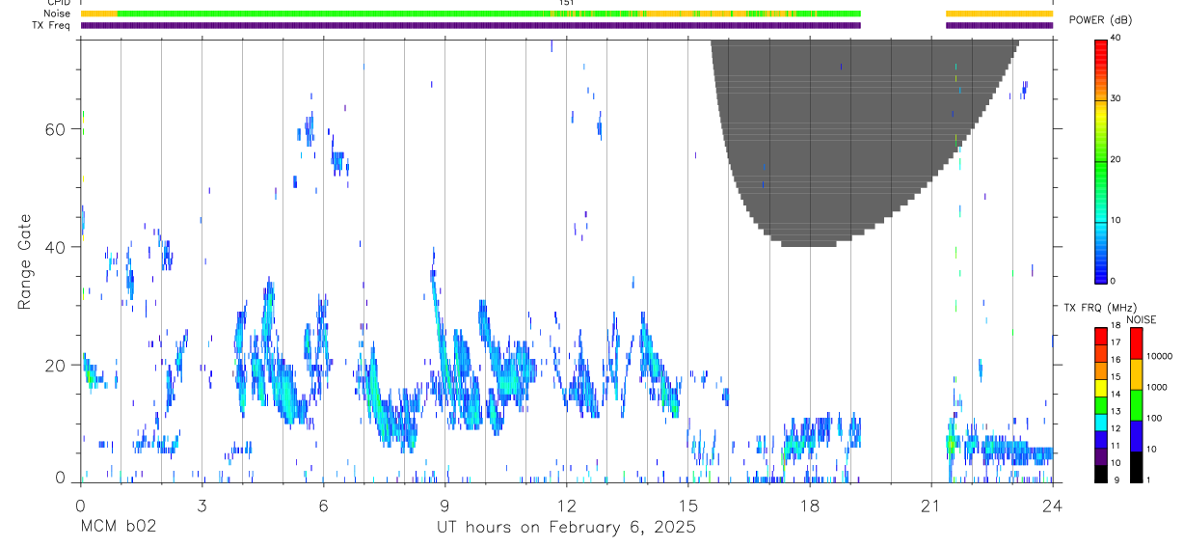Click the green middle of the POWER colorbar

(x=1101, y=160)
